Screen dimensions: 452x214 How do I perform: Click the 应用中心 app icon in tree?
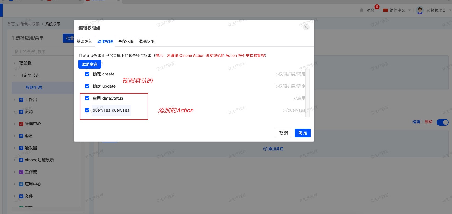coord(21,184)
